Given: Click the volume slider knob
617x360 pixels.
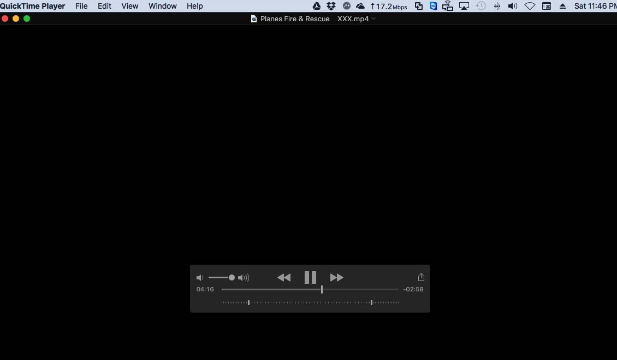Looking at the screenshot, I should click(x=232, y=278).
